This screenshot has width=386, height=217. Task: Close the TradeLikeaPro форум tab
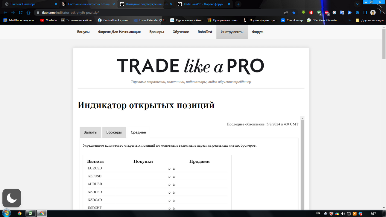coord(229,4)
